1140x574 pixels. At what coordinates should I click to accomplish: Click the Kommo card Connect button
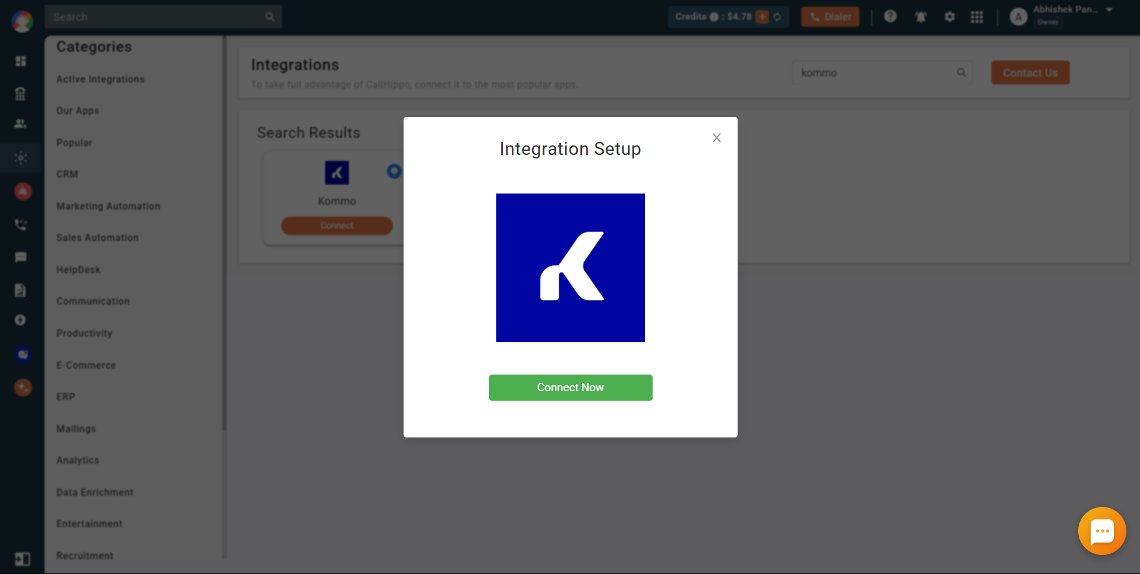click(337, 226)
